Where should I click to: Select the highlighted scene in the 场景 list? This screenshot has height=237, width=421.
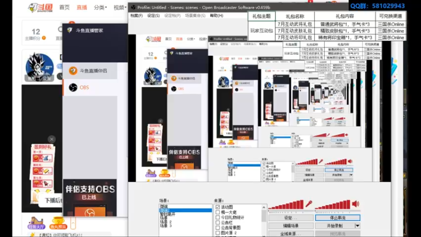(185, 210)
